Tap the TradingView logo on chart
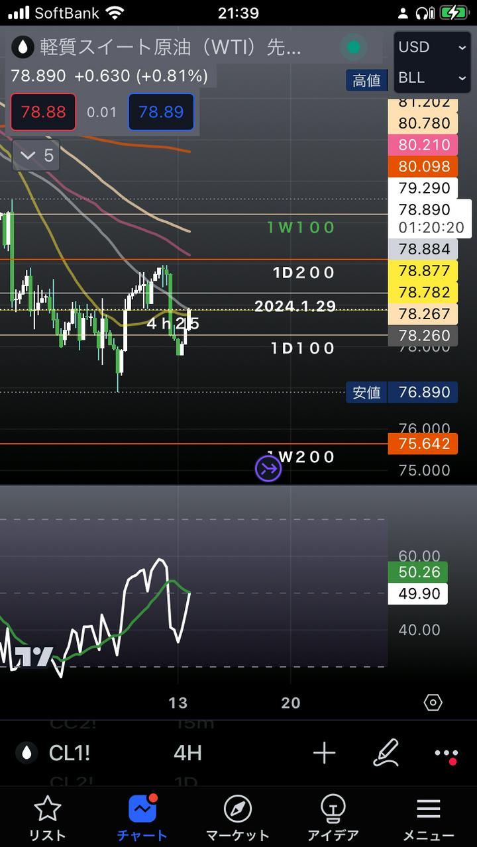477x847 pixels. pyautogui.click(x=34, y=656)
